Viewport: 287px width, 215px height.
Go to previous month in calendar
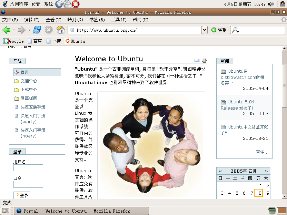click(x=220, y=171)
